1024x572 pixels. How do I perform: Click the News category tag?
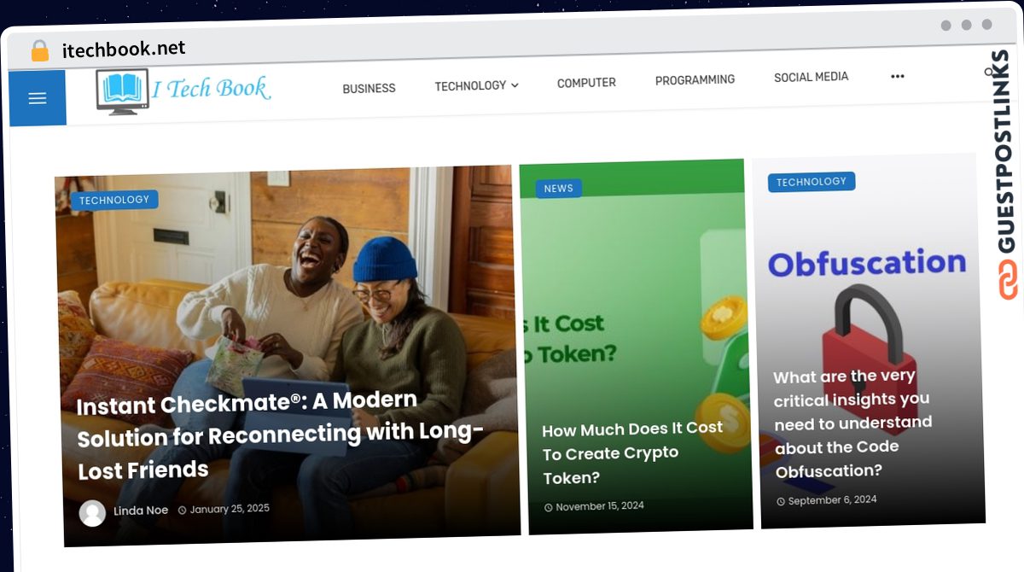point(559,189)
